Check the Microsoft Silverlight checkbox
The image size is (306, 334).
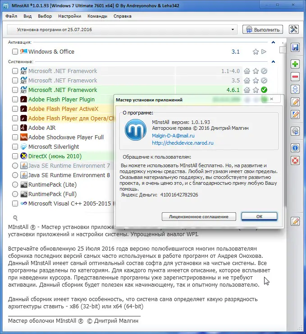(x=15, y=147)
